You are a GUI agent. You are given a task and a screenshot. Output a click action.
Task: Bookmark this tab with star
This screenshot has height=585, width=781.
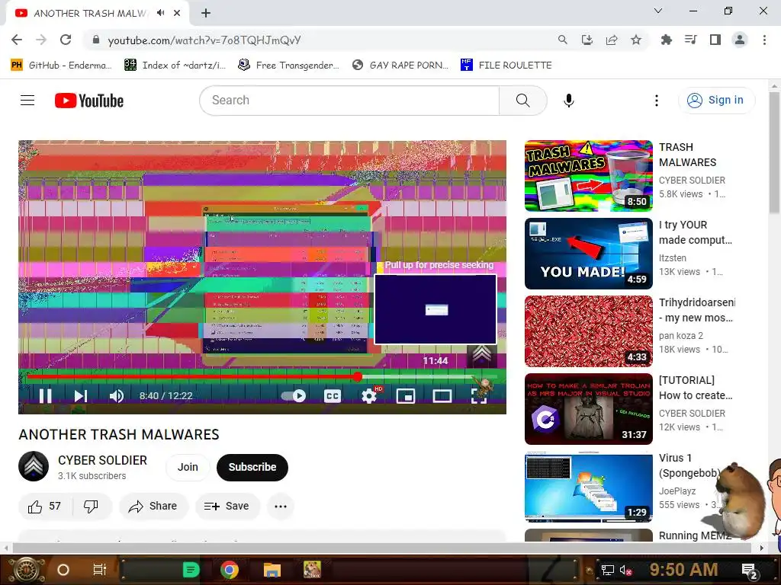[x=635, y=40]
